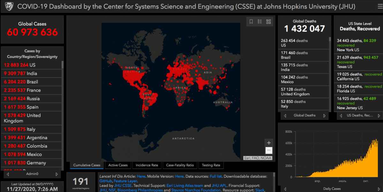Select Russia in cases list

(x=31, y=99)
